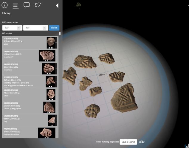Switch to the Library list tab
The height and width of the screenshot is (148, 189).
pyautogui.click(x=16, y=5)
